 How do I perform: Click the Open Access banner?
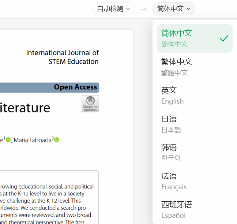pyautogui.click(x=49, y=87)
